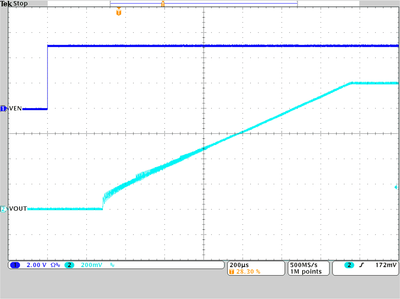Select the Channel 2 badge icon
The image size is (400, 299).
(x=69, y=265)
